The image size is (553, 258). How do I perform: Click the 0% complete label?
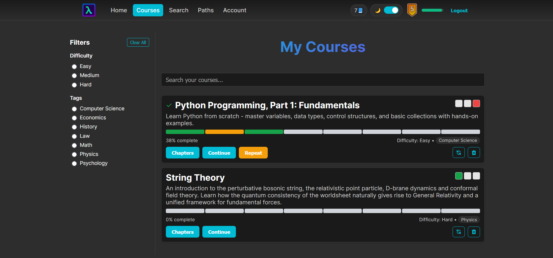tap(180, 219)
